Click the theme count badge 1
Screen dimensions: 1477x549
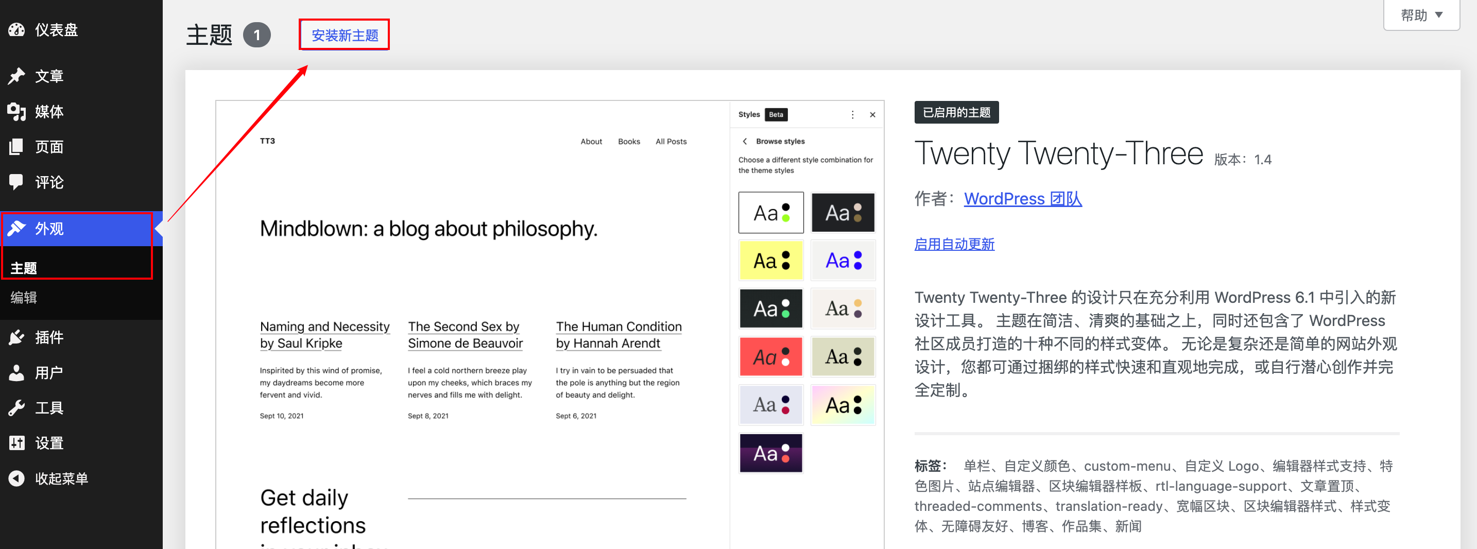tap(256, 35)
